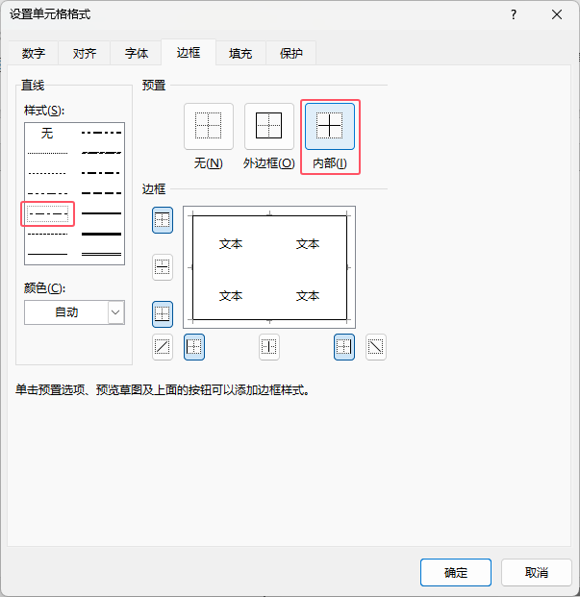Click the 预置 section heading

click(x=154, y=85)
